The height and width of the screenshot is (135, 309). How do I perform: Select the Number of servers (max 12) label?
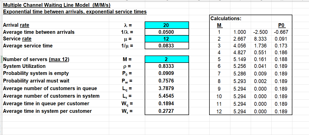(x=36, y=59)
